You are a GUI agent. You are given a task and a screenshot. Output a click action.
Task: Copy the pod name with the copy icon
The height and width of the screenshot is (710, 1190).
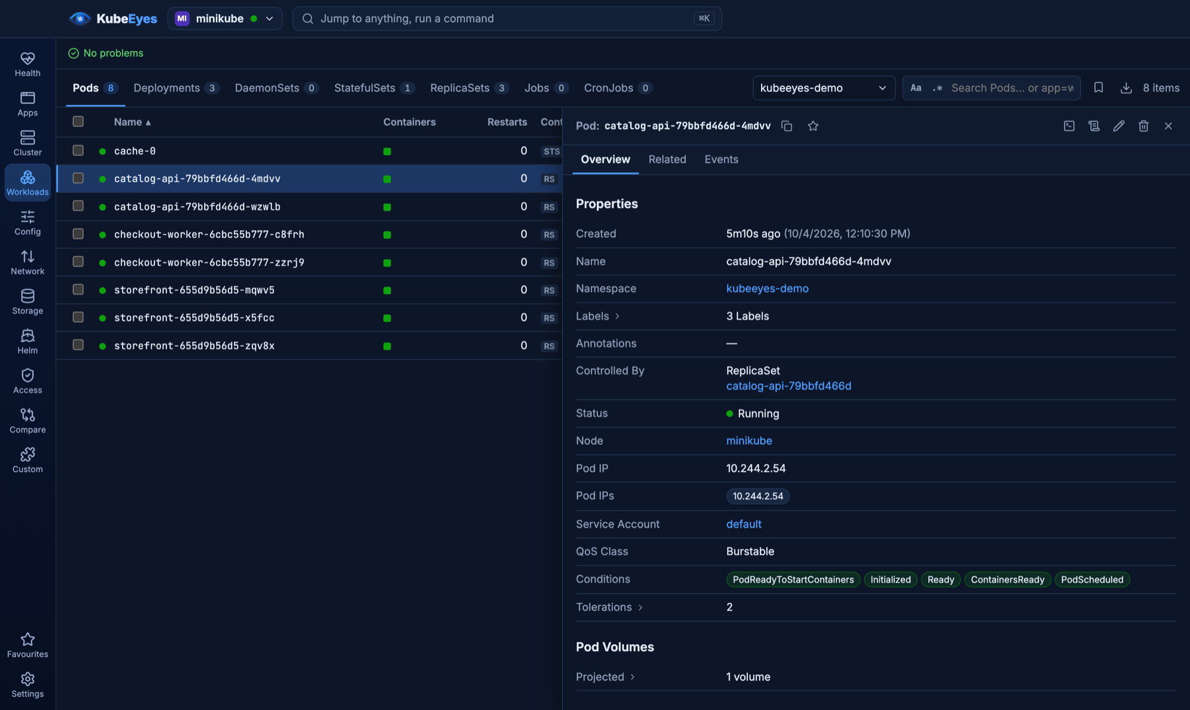pos(787,126)
